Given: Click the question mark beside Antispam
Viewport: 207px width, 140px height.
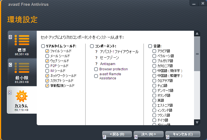Looking at the screenshot, I should click(96, 64).
